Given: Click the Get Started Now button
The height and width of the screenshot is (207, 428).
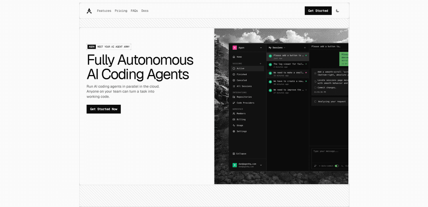Looking at the screenshot, I should click(103, 109).
